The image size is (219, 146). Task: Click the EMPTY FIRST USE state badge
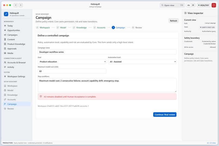[207, 27]
